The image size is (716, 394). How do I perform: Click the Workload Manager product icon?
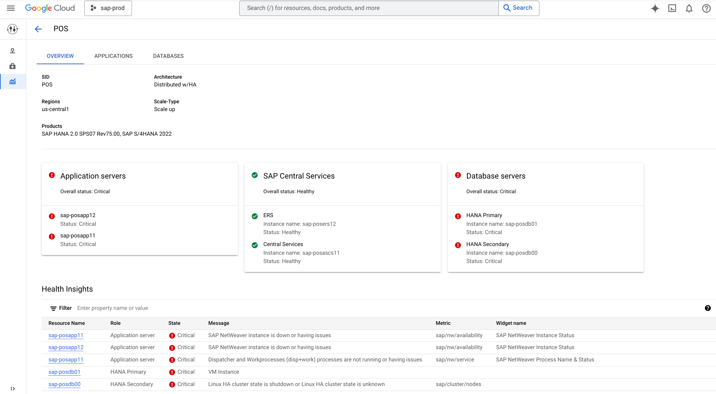(13, 29)
